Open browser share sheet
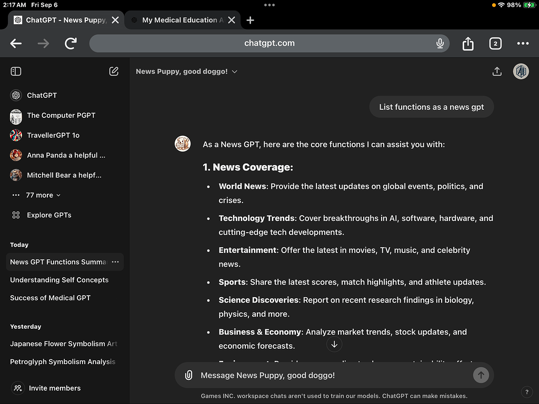 (468, 43)
